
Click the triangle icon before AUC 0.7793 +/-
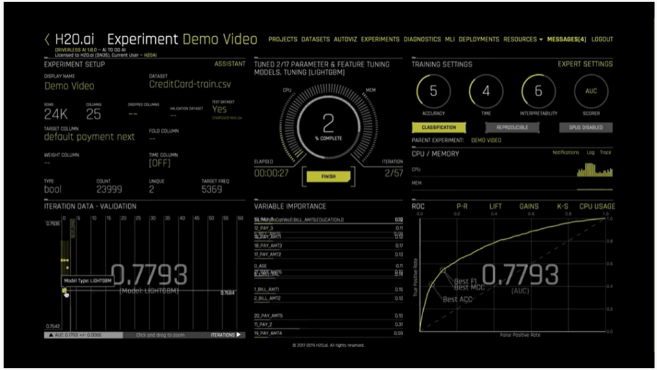click(51, 335)
